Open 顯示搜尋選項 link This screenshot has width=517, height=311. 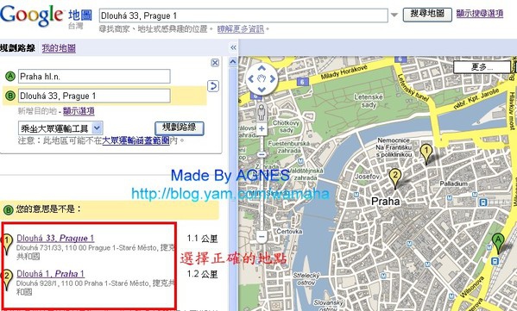[x=479, y=14]
